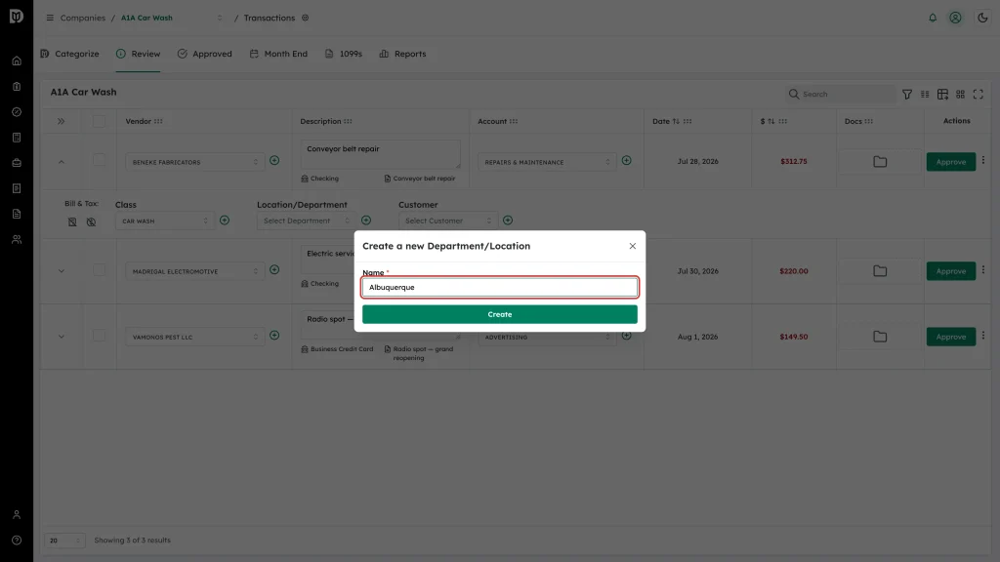Add new class plus icon
Viewport: 1000px width, 562px height.
tap(225, 221)
